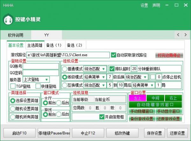
Task: Click the 手动隐藏窗口 button
Action: [x=142, y=111]
